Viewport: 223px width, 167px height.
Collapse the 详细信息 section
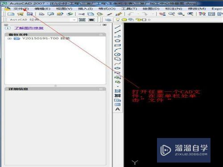[x=101, y=89]
